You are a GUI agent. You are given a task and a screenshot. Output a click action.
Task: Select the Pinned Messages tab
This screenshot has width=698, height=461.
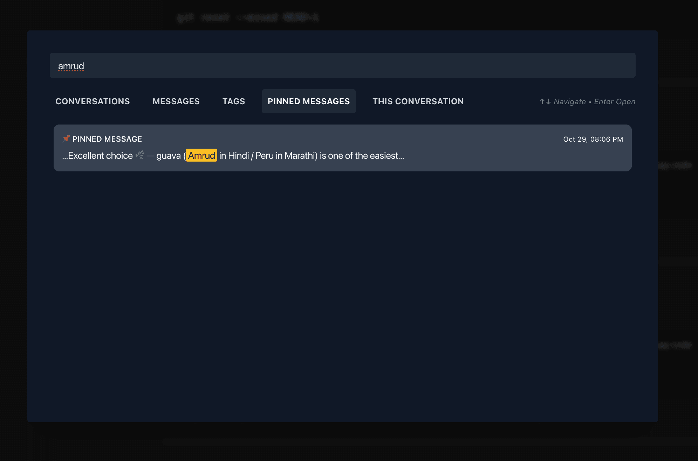308,101
